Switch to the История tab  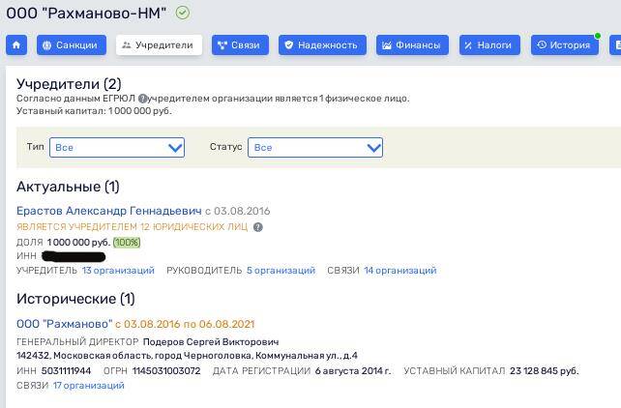564,45
